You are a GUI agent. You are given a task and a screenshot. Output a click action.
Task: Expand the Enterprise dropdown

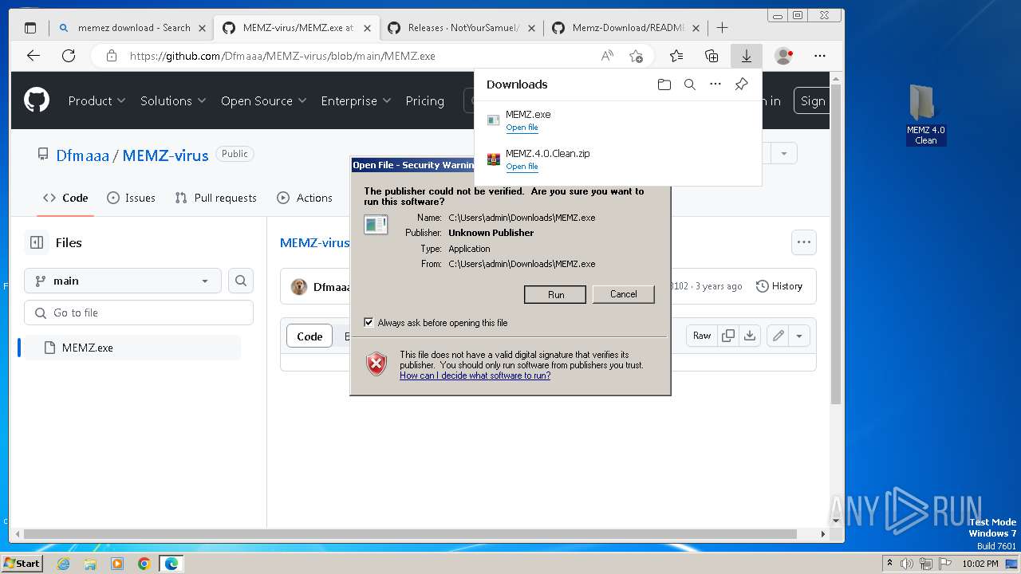click(x=356, y=100)
